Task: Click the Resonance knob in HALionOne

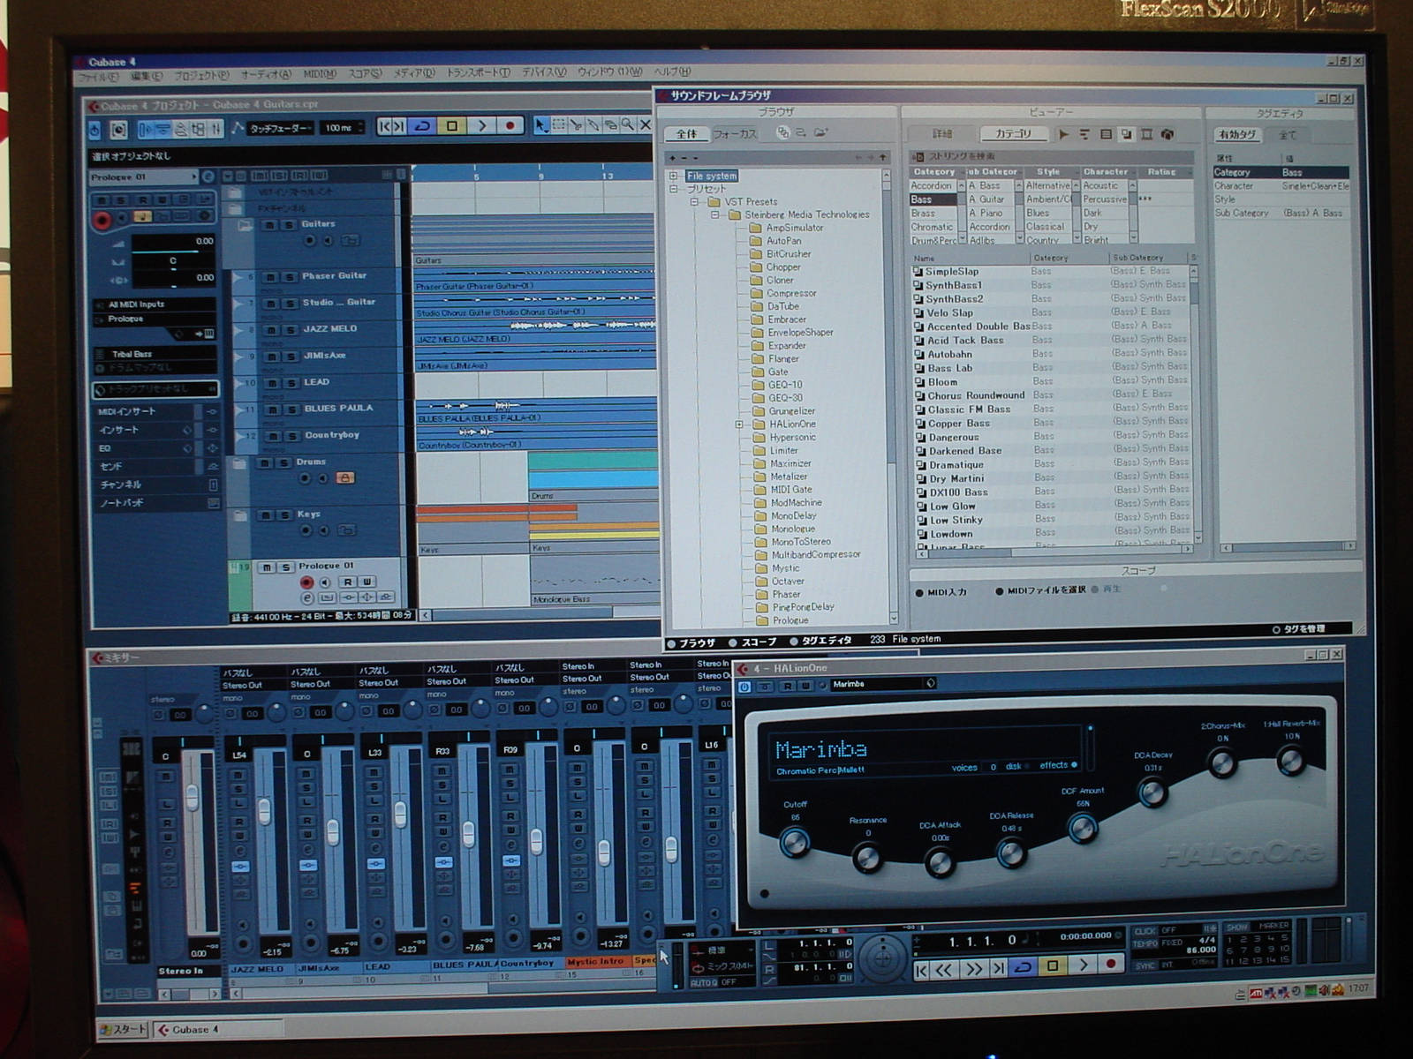Action: click(867, 857)
